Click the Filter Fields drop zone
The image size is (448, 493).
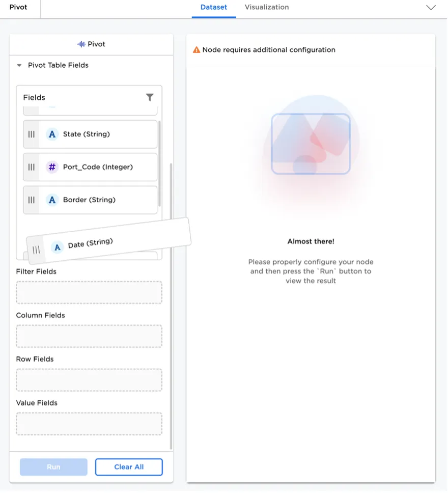pyautogui.click(x=89, y=292)
